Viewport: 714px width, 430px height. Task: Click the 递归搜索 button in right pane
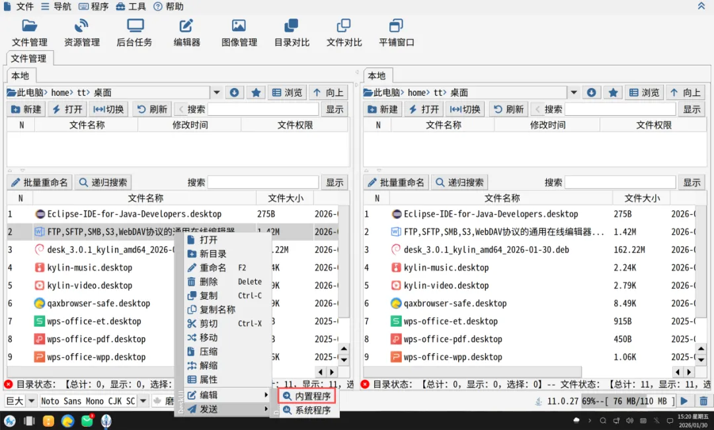(x=460, y=183)
